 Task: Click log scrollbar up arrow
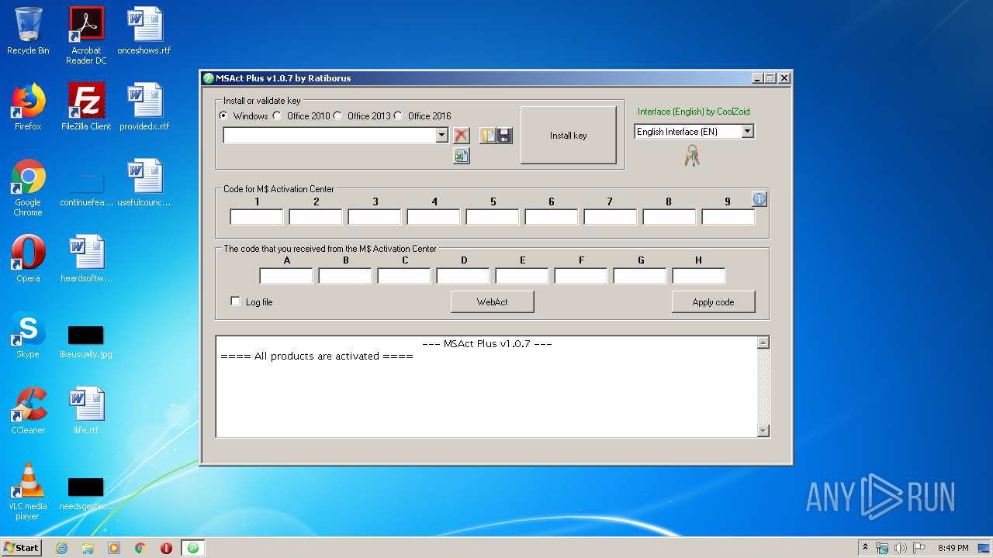[763, 343]
